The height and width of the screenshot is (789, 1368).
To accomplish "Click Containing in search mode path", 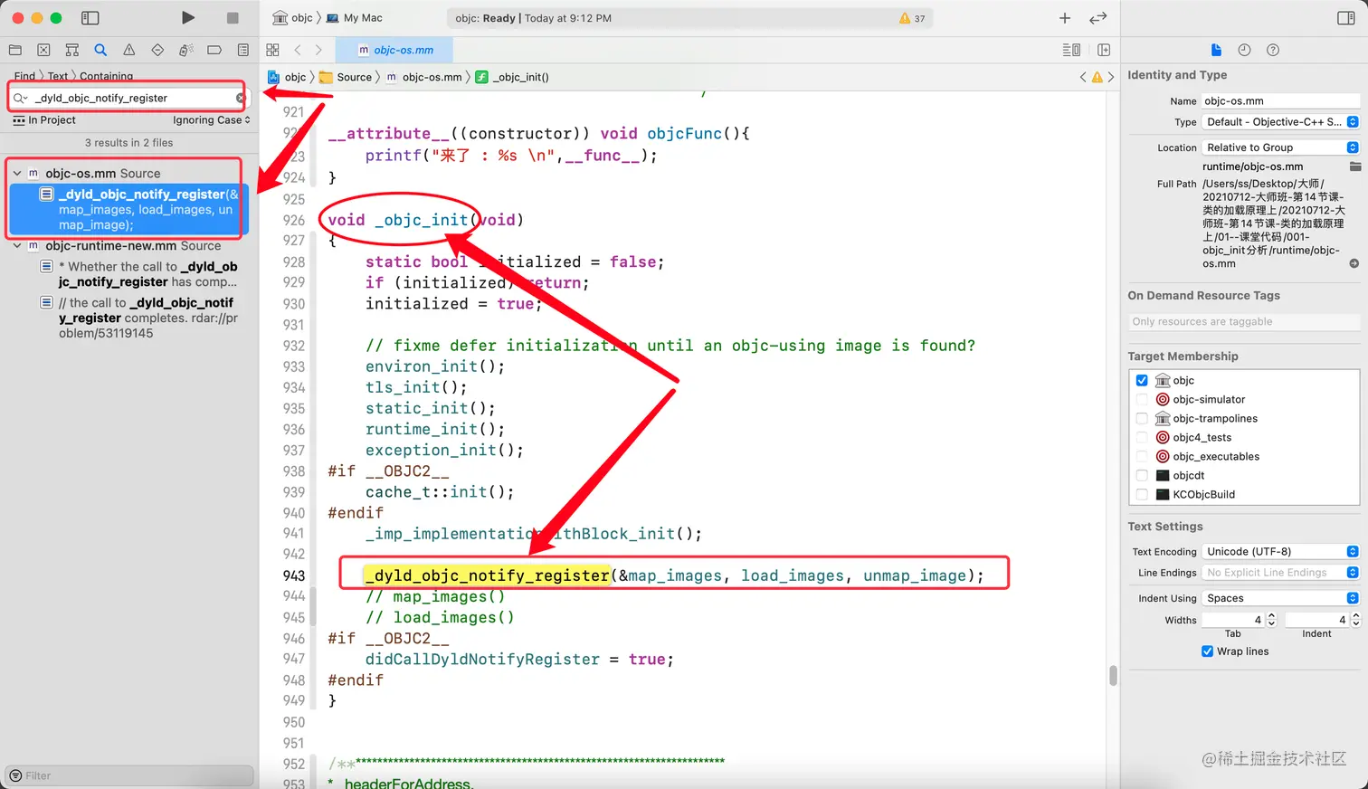I will 106,76.
